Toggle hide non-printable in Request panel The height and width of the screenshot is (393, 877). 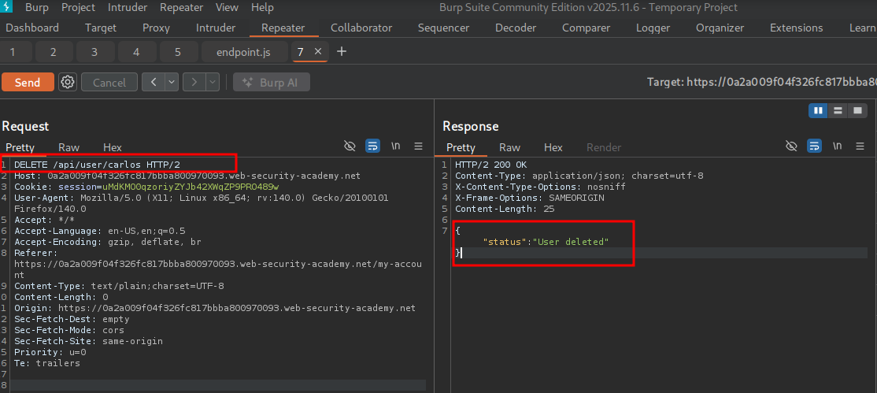click(x=350, y=146)
